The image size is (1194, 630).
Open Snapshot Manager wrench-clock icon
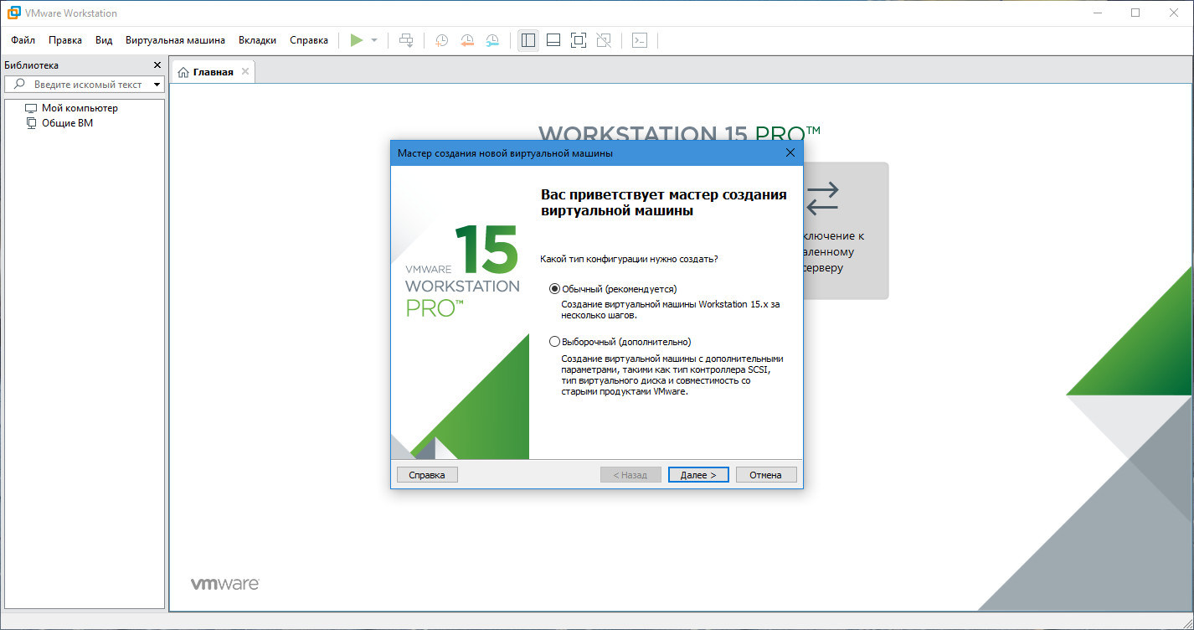point(493,40)
